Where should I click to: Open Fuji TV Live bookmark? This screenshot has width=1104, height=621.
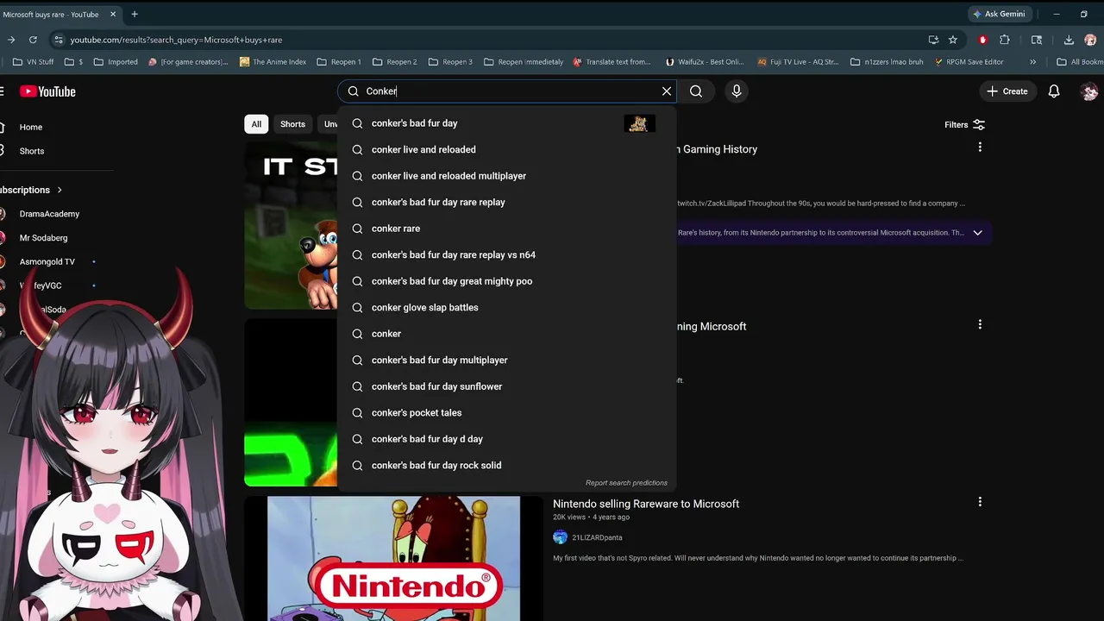tap(798, 62)
